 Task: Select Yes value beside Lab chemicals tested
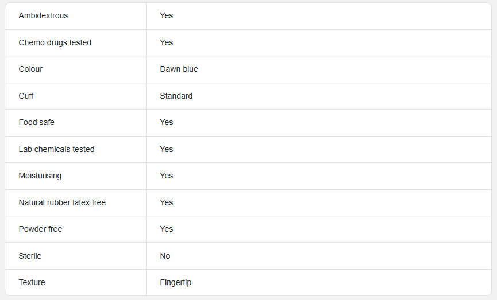(167, 149)
